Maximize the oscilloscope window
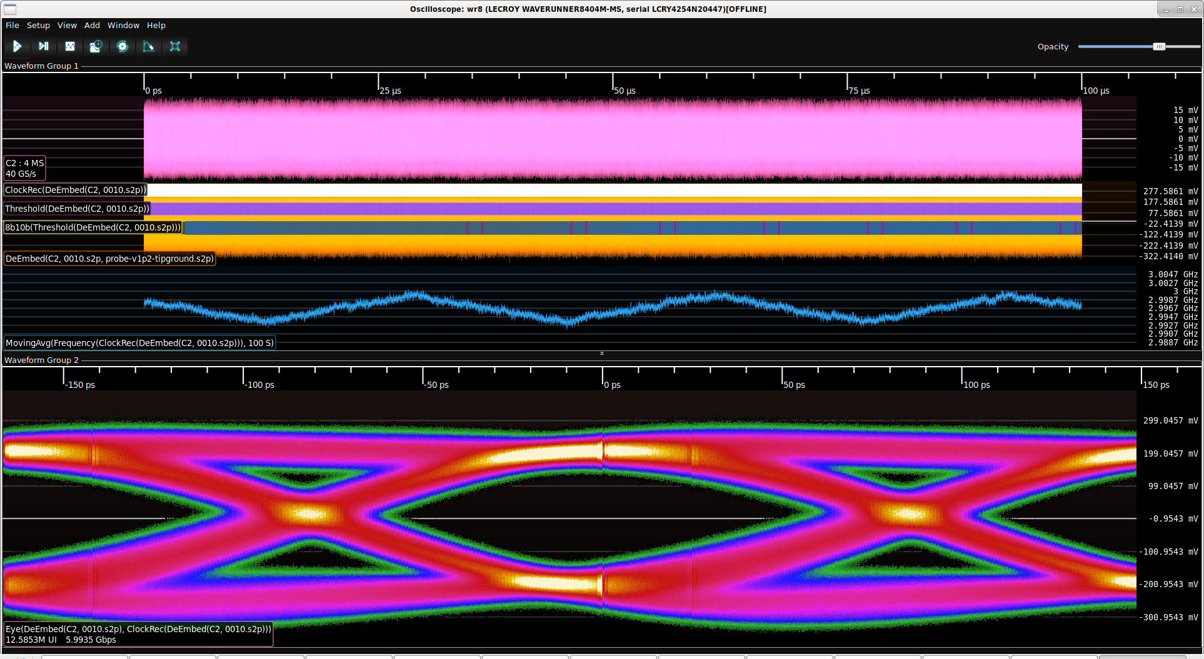 pos(1180,9)
